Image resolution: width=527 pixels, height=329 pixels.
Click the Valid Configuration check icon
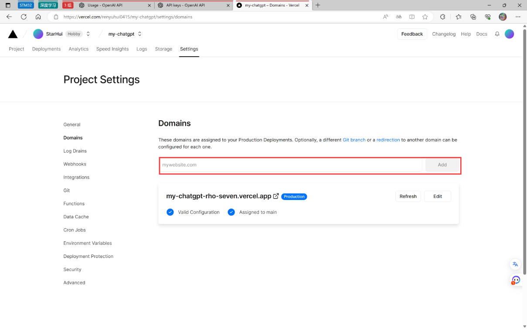click(170, 212)
